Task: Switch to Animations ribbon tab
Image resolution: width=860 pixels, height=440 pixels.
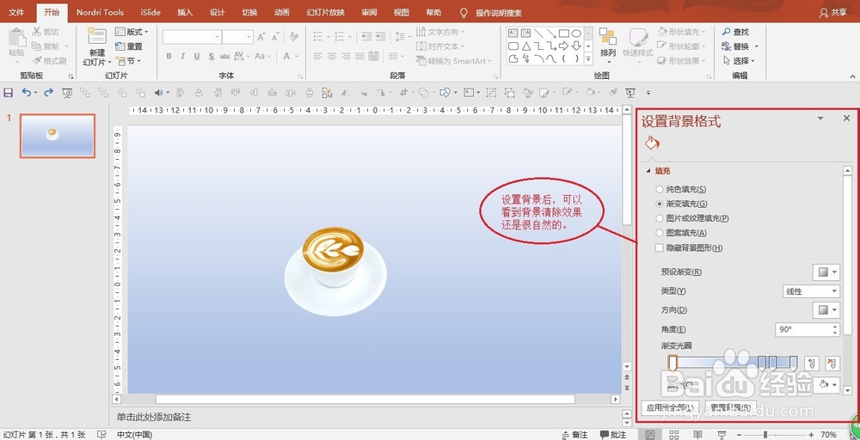Action: coord(282,12)
